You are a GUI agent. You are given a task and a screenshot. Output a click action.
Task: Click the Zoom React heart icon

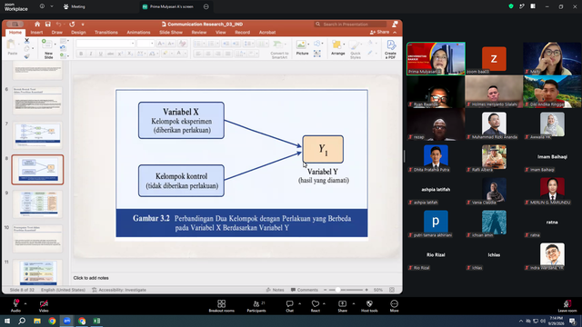coord(316,304)
